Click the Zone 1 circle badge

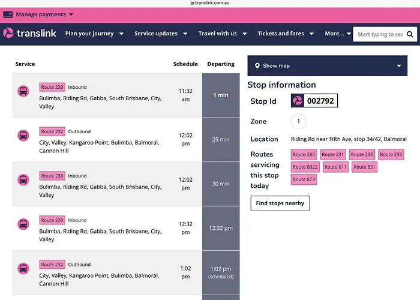pyautogui.click(x=298, y=122)
